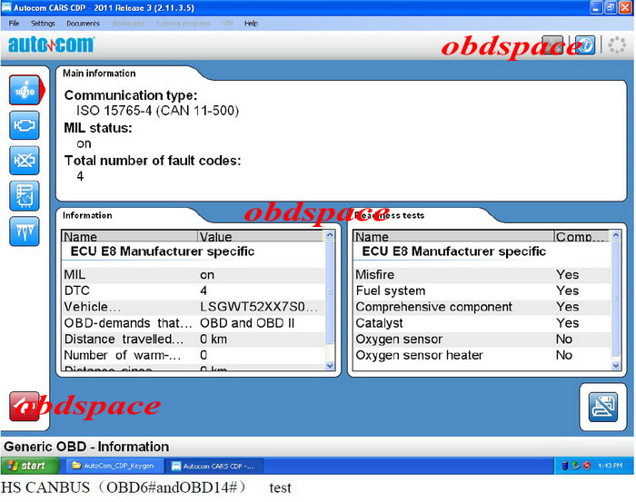
Task: Click up arrow of Information list scrollbar
Action: click(x=330, y=235)
